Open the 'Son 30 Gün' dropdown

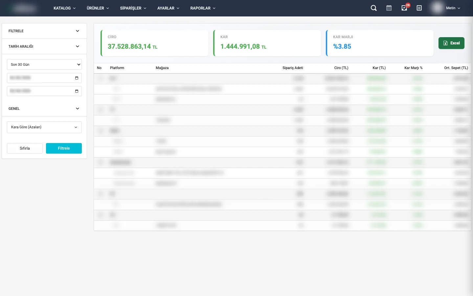(x=44, y=64)
